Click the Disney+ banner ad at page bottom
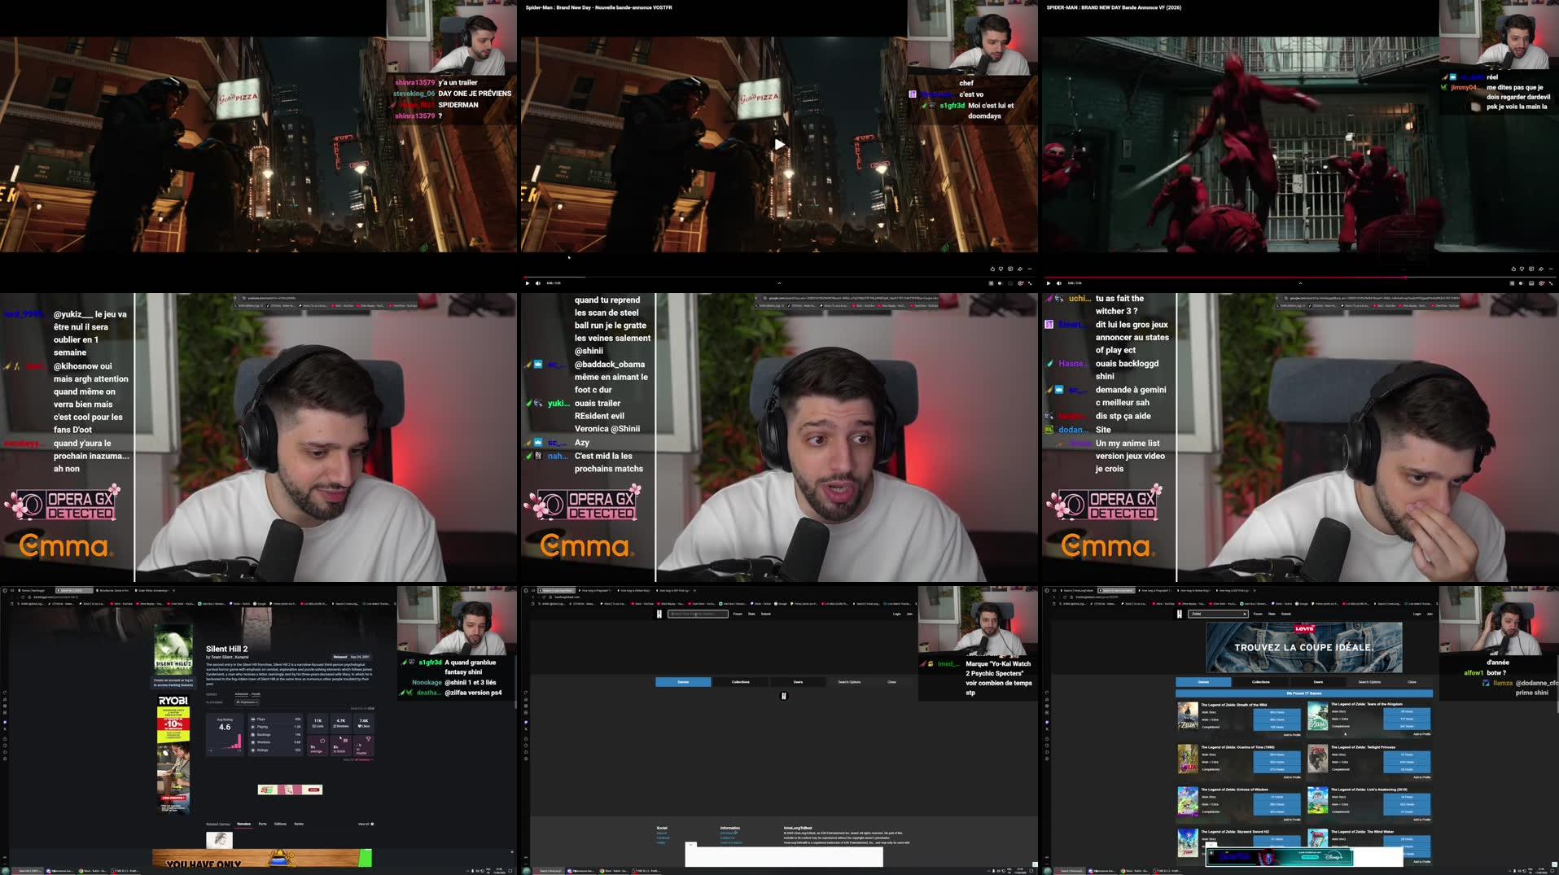This screenshot has height=875, width=1559. pyautogui.click(x=1279, y=856)
